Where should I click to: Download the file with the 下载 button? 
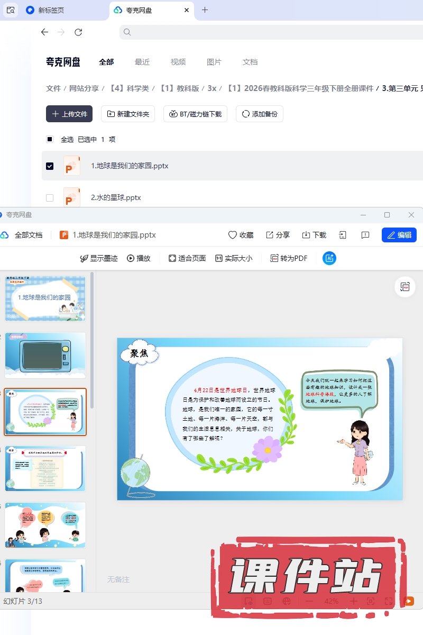pos(314,235)
